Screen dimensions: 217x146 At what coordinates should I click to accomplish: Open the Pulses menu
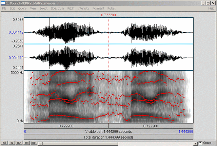click(112, 8)
